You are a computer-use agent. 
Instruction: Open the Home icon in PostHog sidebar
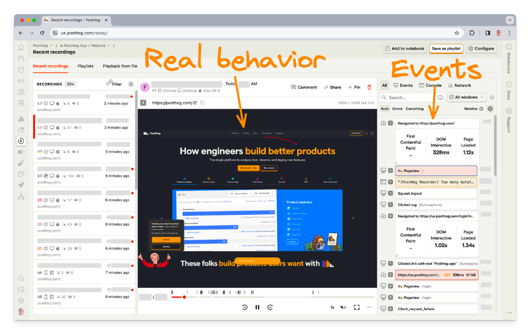click(x=21, y=48)
